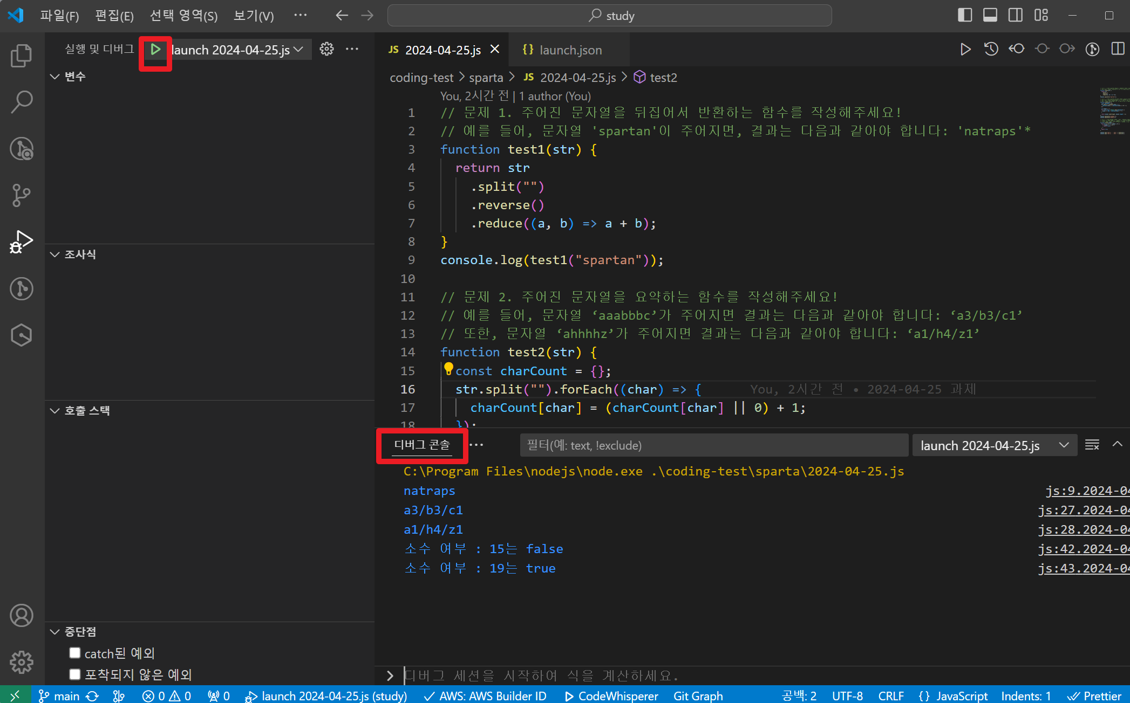Screen dimensions: 1130x703
Task: Enable the uncaught exceptions breakpoint checkbox
Action: point(75,674)
